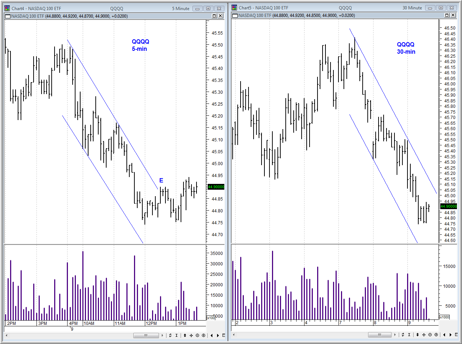
Task: Maximize the Chart5 window
Action: tap(441, 8)
